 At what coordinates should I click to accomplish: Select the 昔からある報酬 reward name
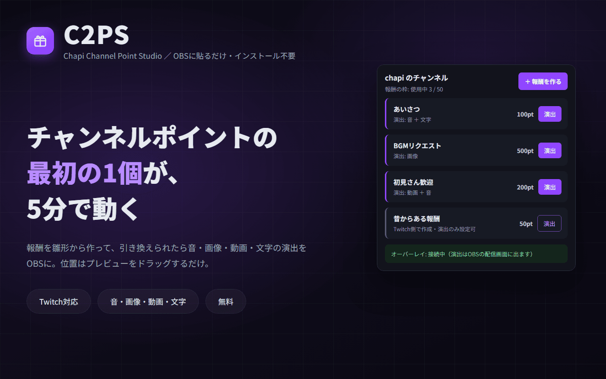click(417, 219)
